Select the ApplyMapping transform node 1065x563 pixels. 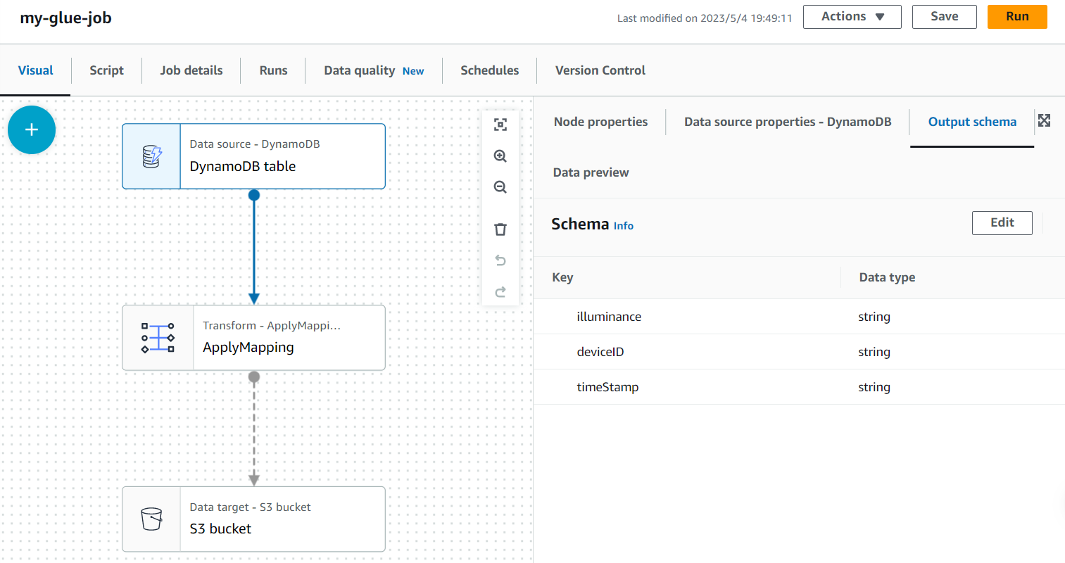tap(253, 337)
